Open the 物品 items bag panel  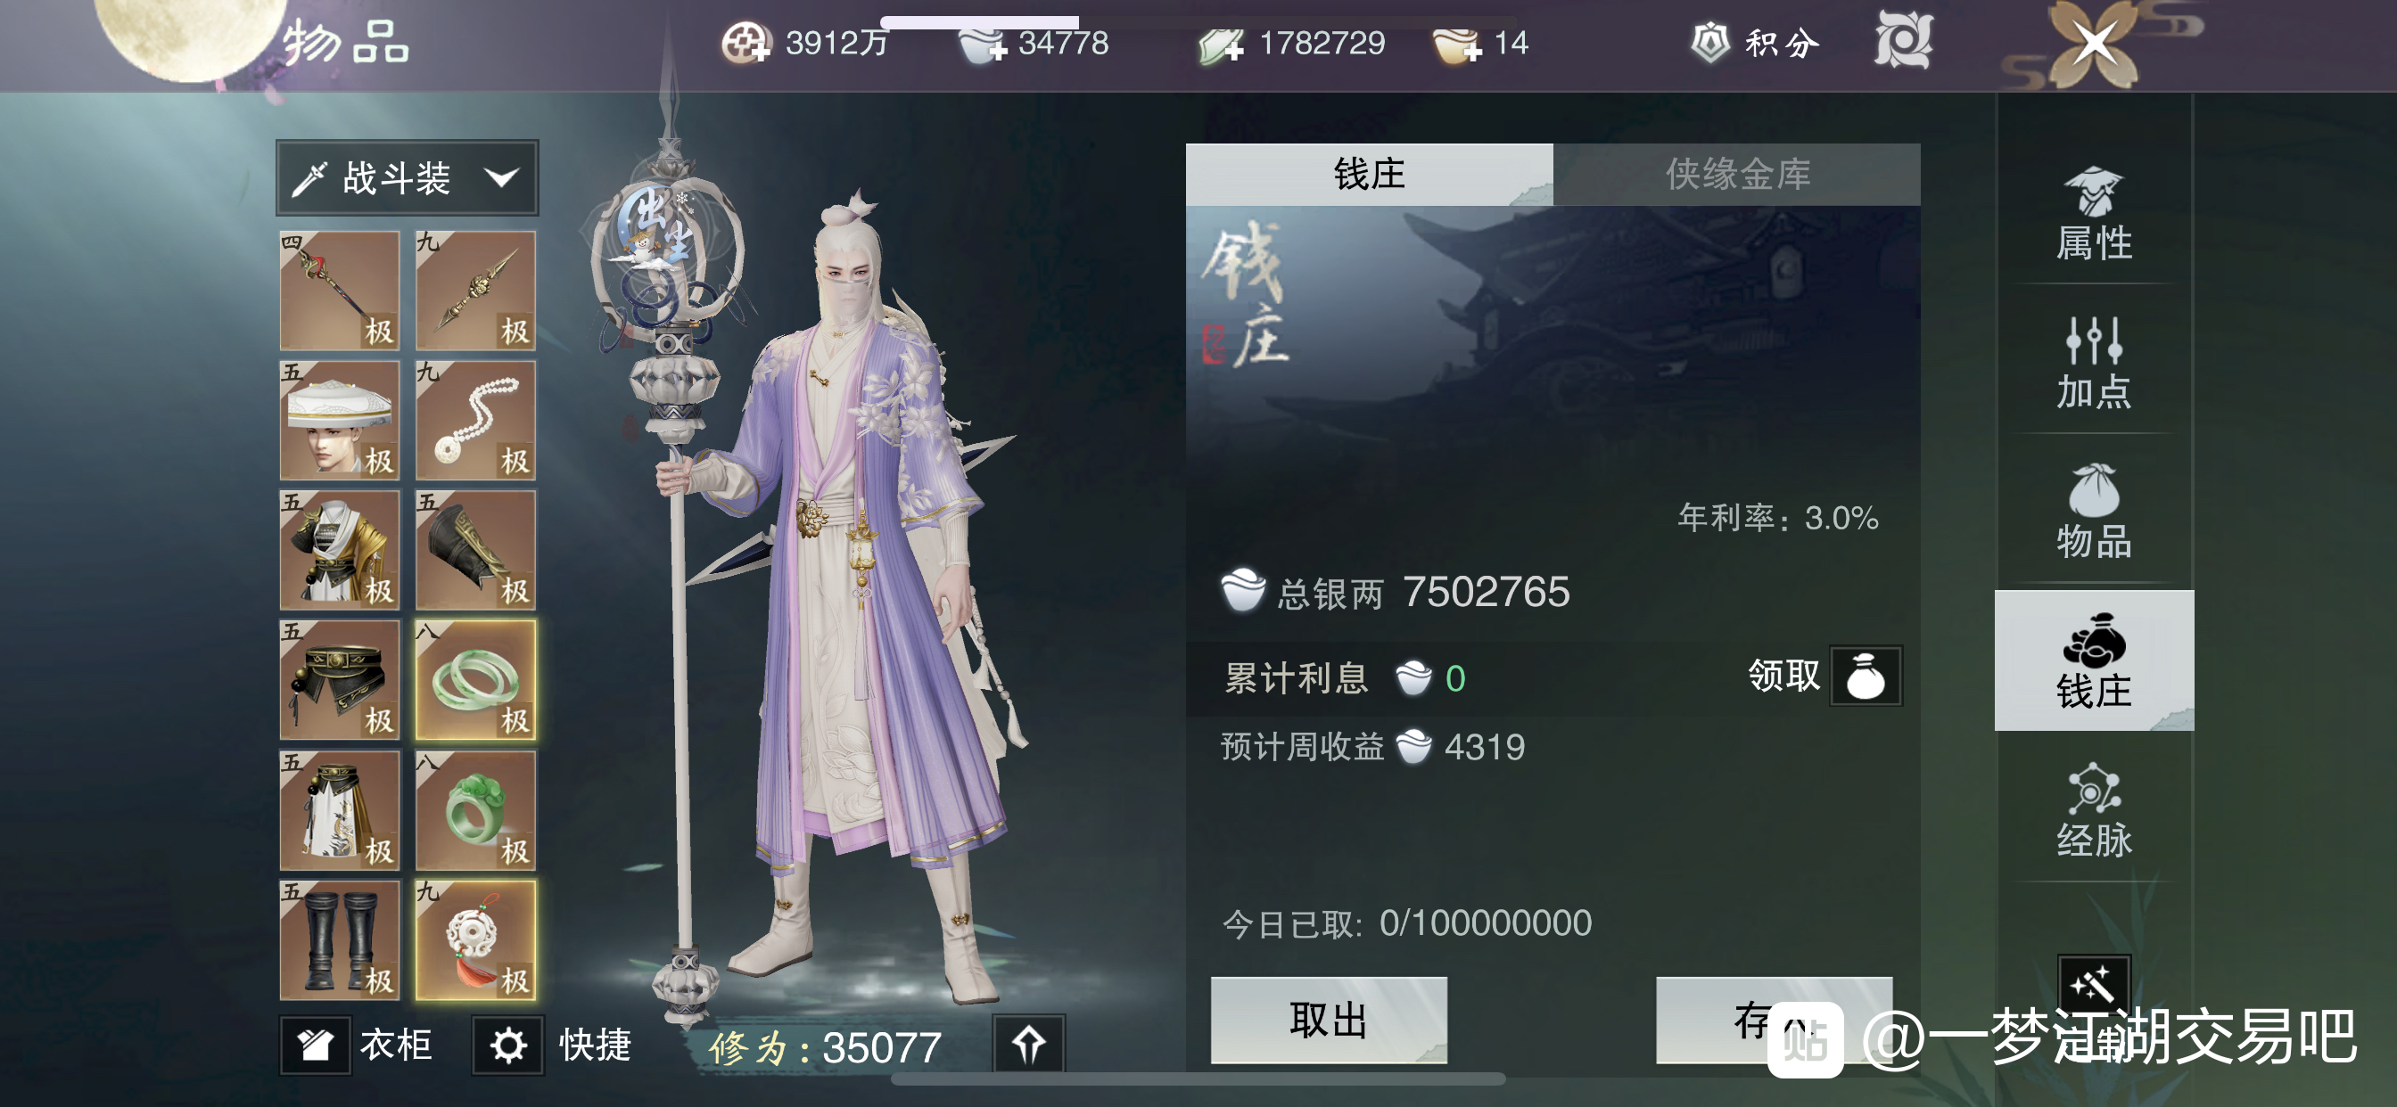point(2094,512)
